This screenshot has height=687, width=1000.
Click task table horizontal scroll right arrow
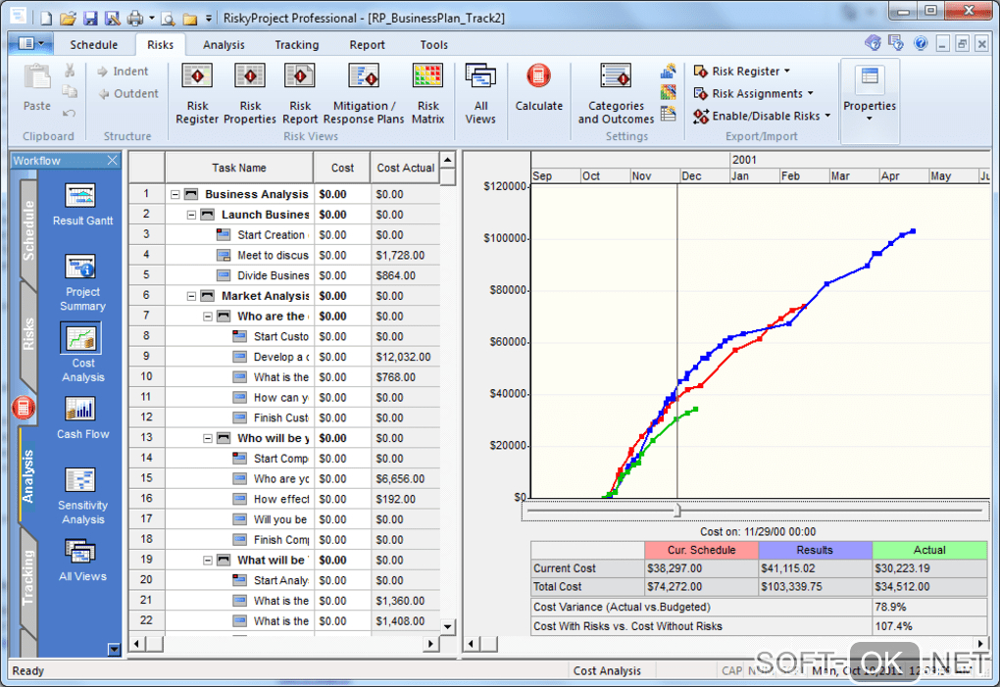[x=431, y=644]
